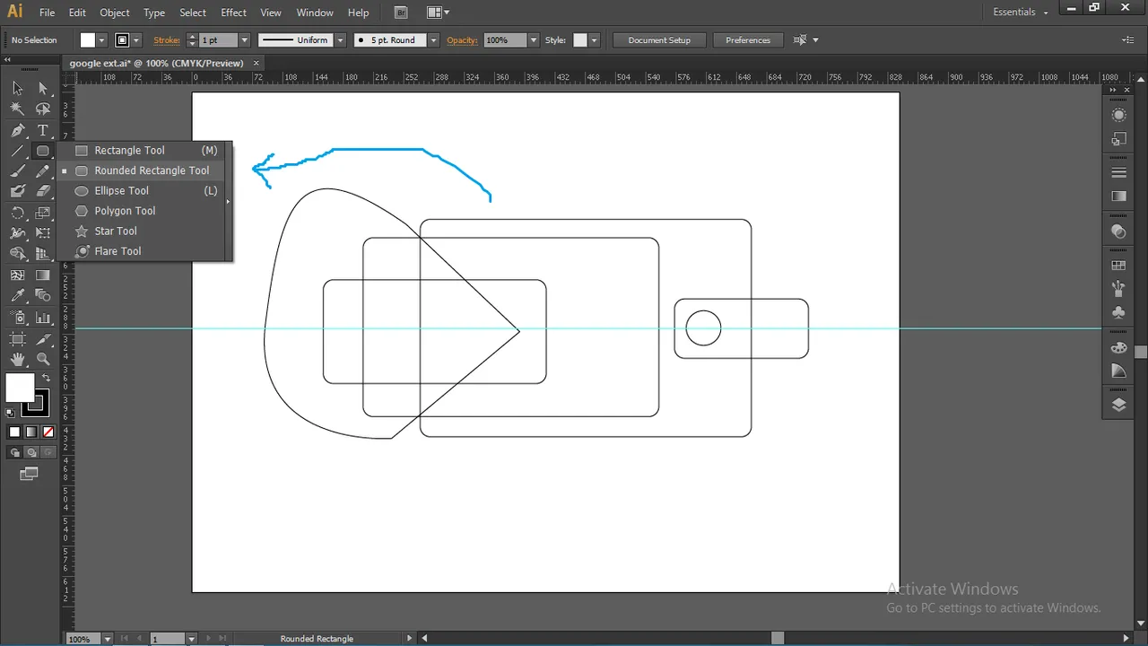Open the Brushes panel icon
Screen dimensions: 1148x646
pyautogui.click(x=1118, y=289)
